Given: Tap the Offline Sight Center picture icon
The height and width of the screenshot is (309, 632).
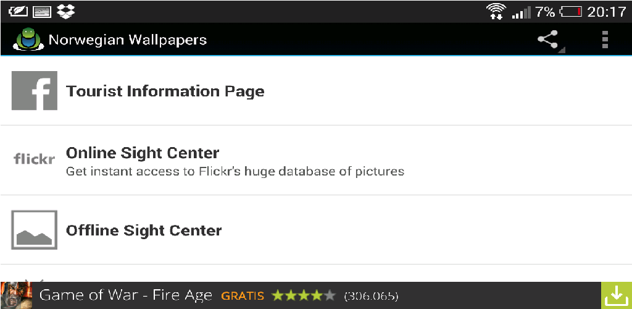Looking at the screenshot, I should click(x=35, y=230).
